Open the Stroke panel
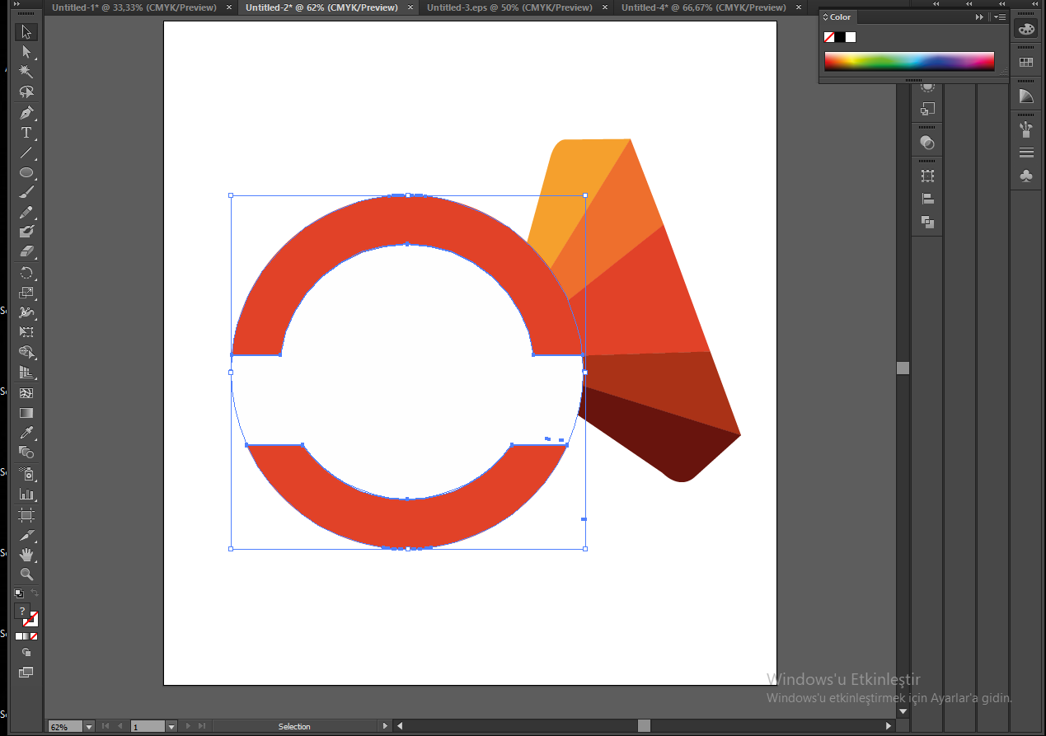Screen dimensions: 1046x736 1026,152
